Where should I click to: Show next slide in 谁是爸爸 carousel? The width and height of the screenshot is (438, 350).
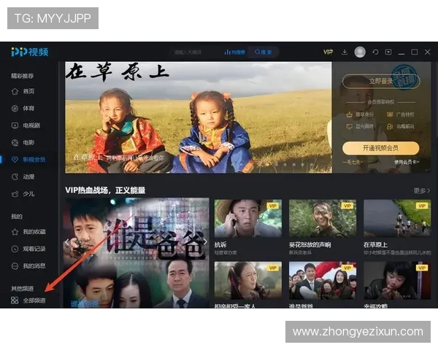click(205, 241)
